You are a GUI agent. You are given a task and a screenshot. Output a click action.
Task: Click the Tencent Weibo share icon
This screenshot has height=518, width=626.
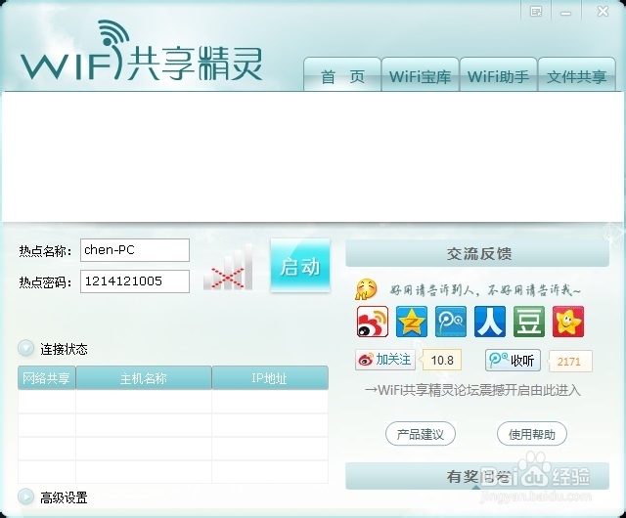point(451,322)
